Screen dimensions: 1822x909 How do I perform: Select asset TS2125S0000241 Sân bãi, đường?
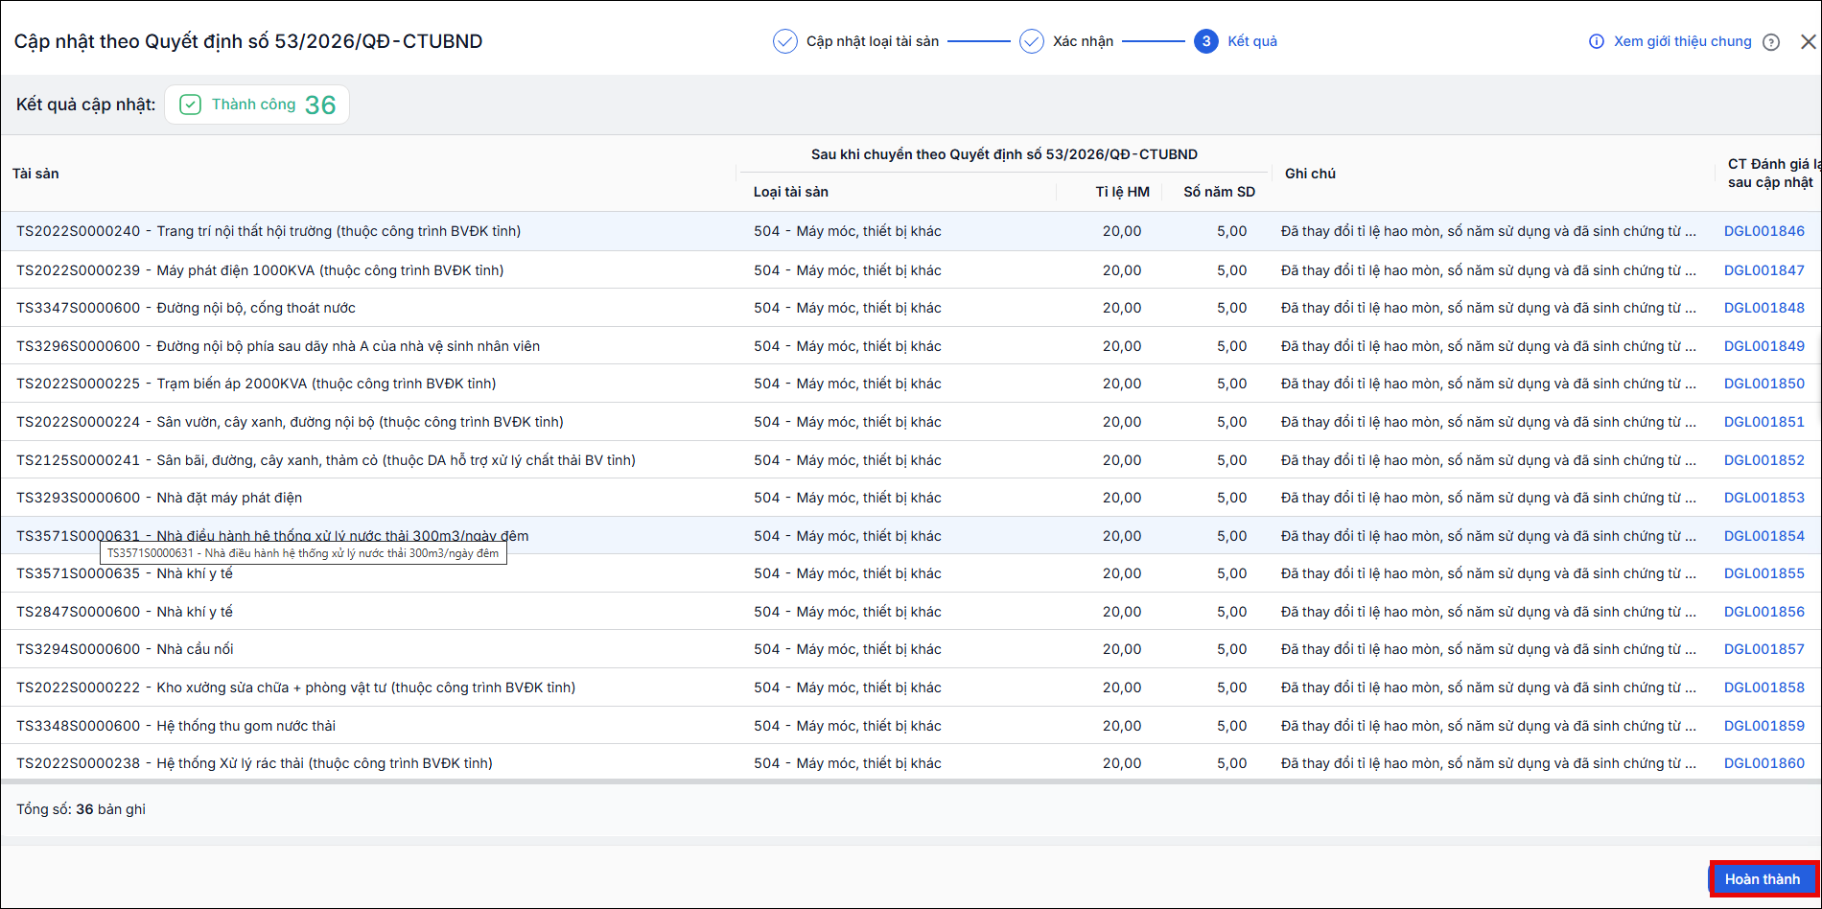(x=326, y=460)
